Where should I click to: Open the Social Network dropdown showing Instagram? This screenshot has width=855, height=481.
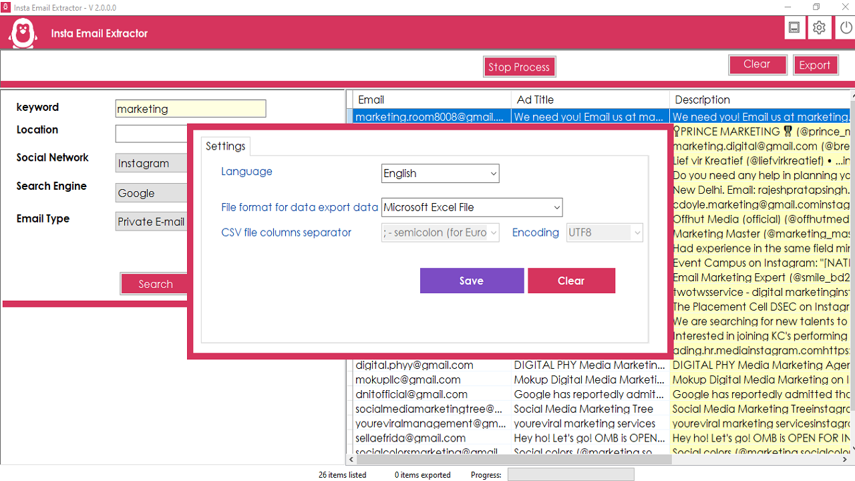point(151,162)
